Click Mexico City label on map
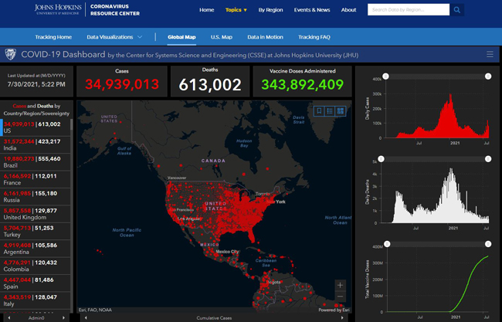This screenshot has width=502, height=322. 227,252
